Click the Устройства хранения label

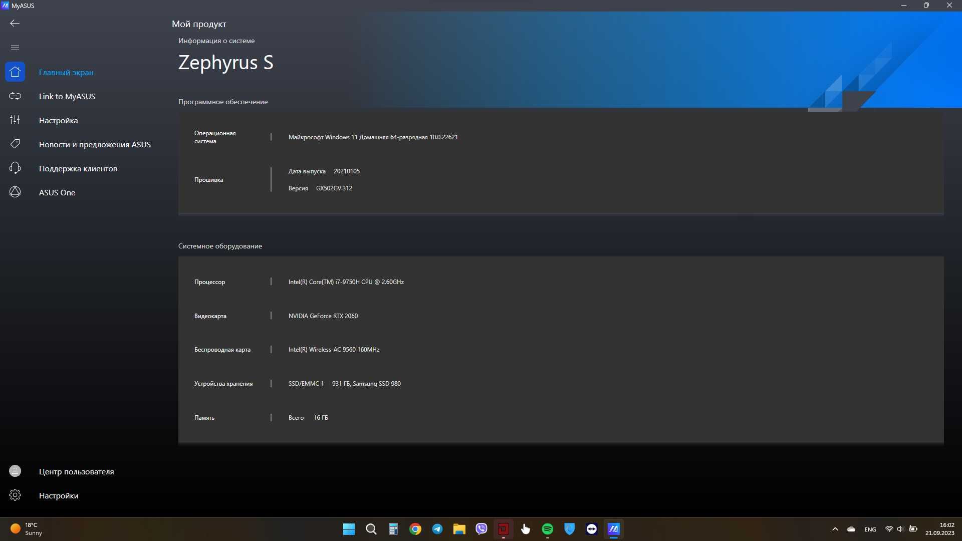(223, 383)
